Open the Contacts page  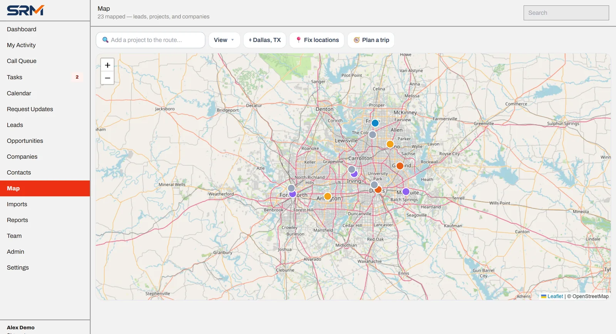[45, 172]
